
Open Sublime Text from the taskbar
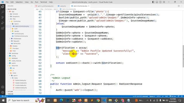(x=92, y=100)
